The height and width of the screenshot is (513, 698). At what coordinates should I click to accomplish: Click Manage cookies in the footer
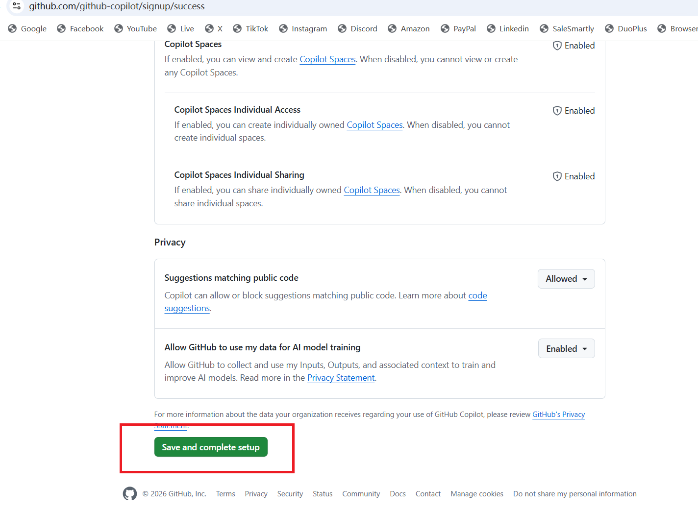click(x=477, y=494)
